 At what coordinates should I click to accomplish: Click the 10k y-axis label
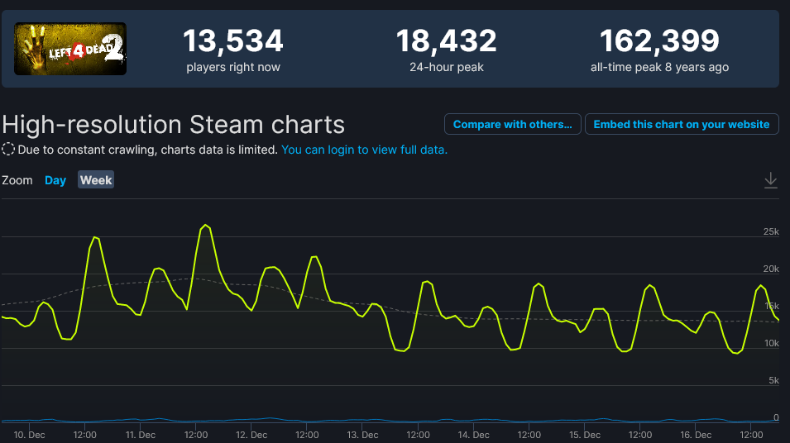click(771, 343)
